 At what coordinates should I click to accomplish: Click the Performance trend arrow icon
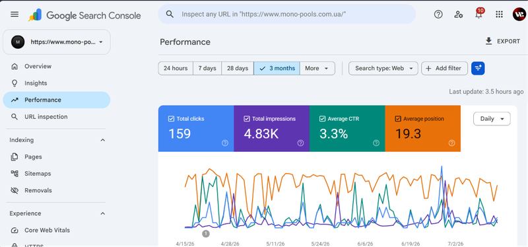[15, 100]
